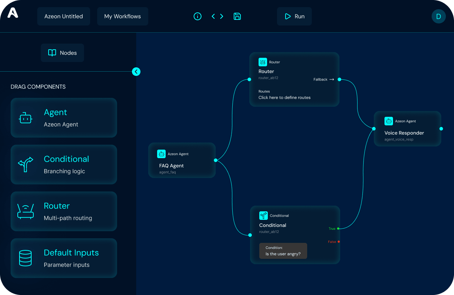Open the Azeon Untitled workflow tab
454x295 pixels.
63,16
